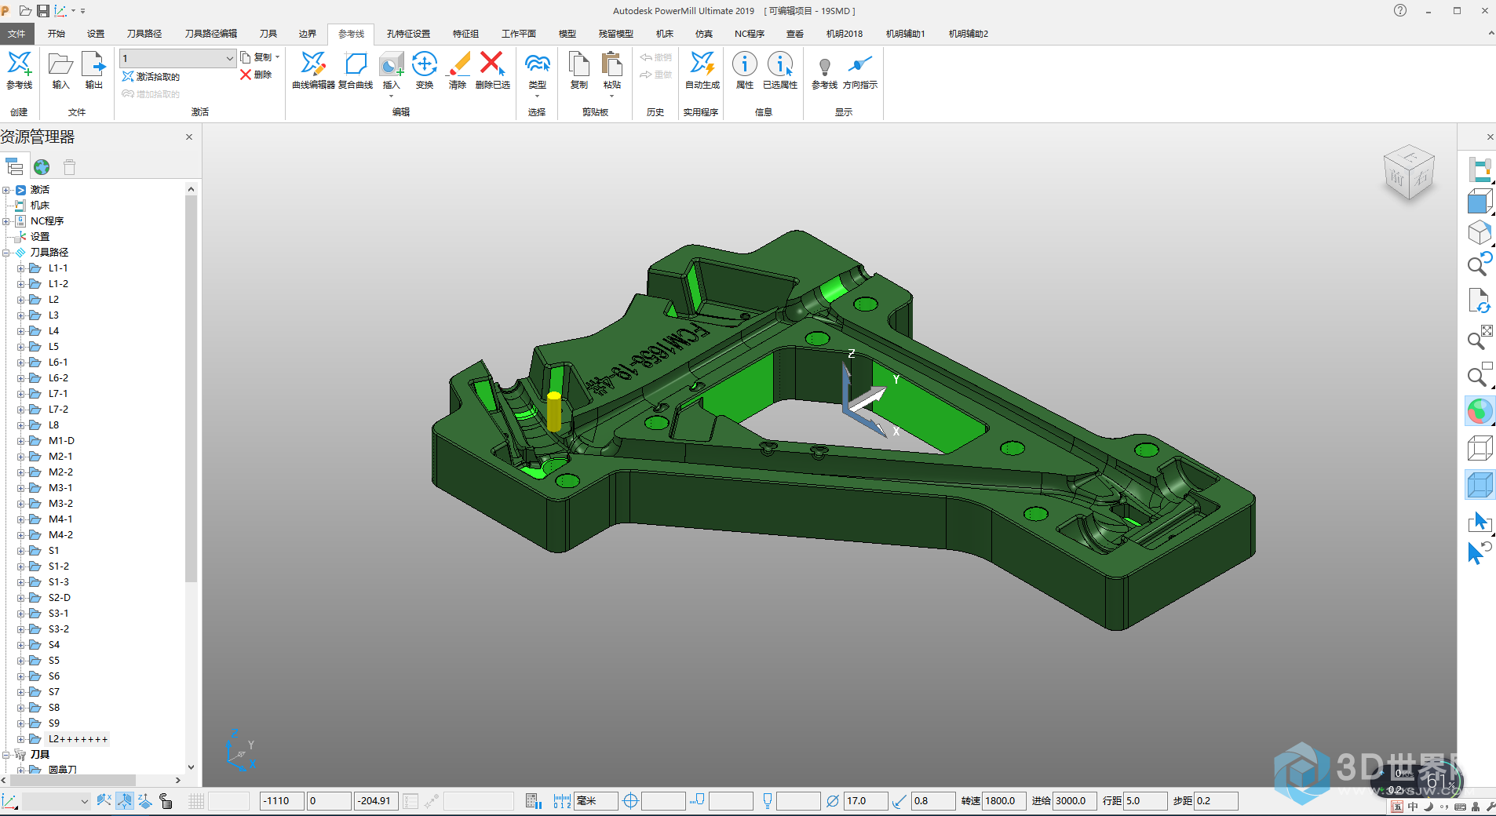The image size is (1496, 816).
Task: Switch to the 开始 ribbon tab
Action: point(56,34)
